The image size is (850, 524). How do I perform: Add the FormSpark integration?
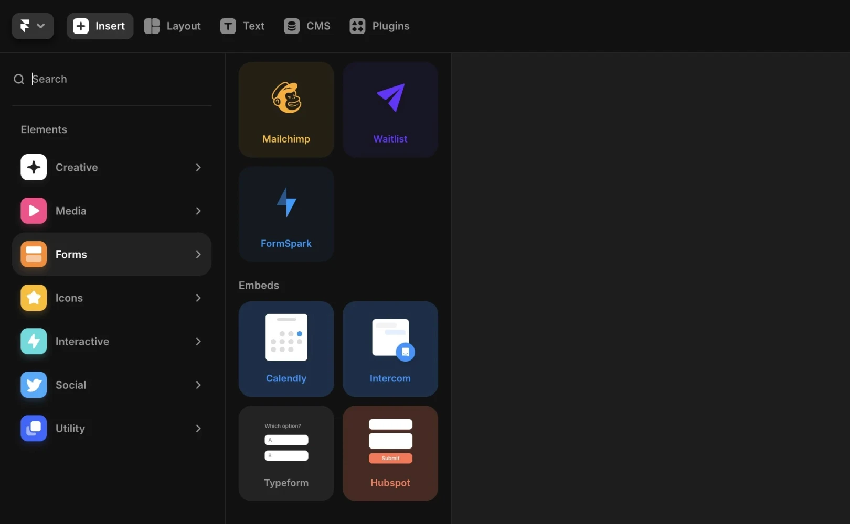286,214
